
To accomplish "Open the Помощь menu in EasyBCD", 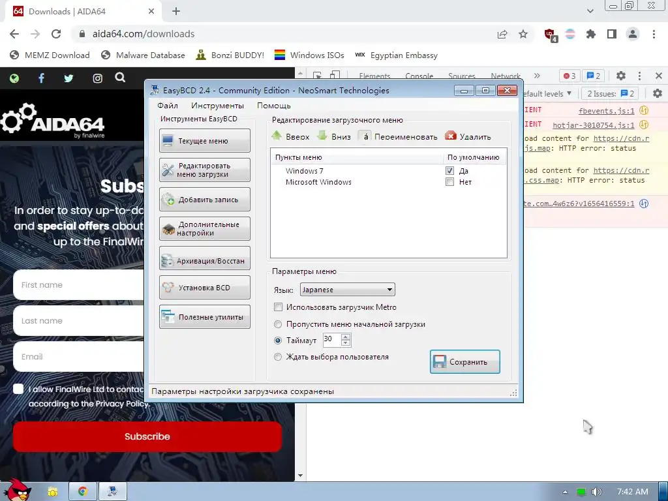I will point(273,106).
